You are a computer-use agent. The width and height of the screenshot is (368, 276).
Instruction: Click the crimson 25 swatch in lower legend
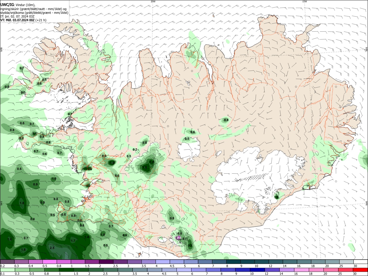[x=346, y=270]
